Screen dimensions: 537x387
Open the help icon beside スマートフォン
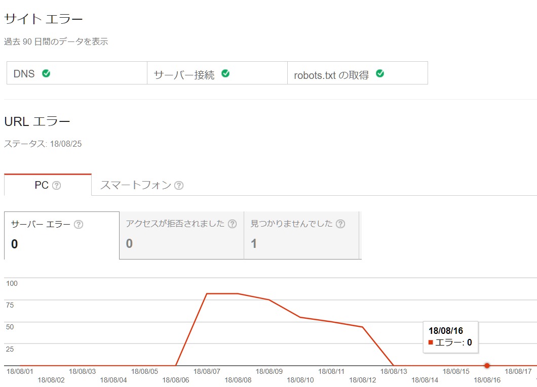click(x=179, y=186)
